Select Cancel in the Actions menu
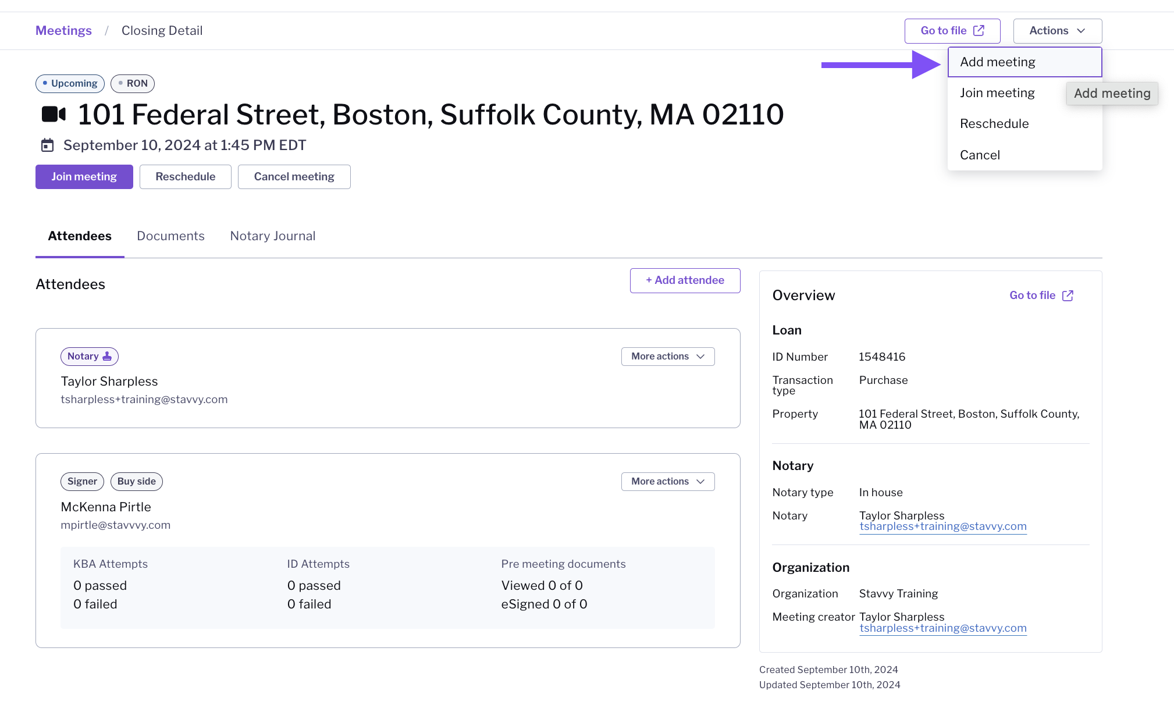Screen dimensions: 1174x719 (980, 155)
